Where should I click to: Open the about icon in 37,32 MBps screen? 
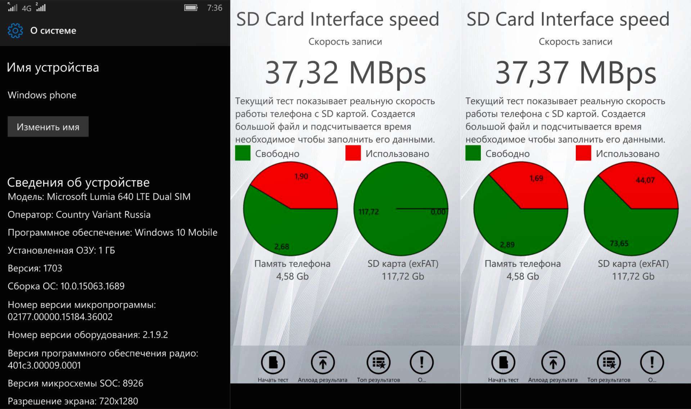(422, 363)
